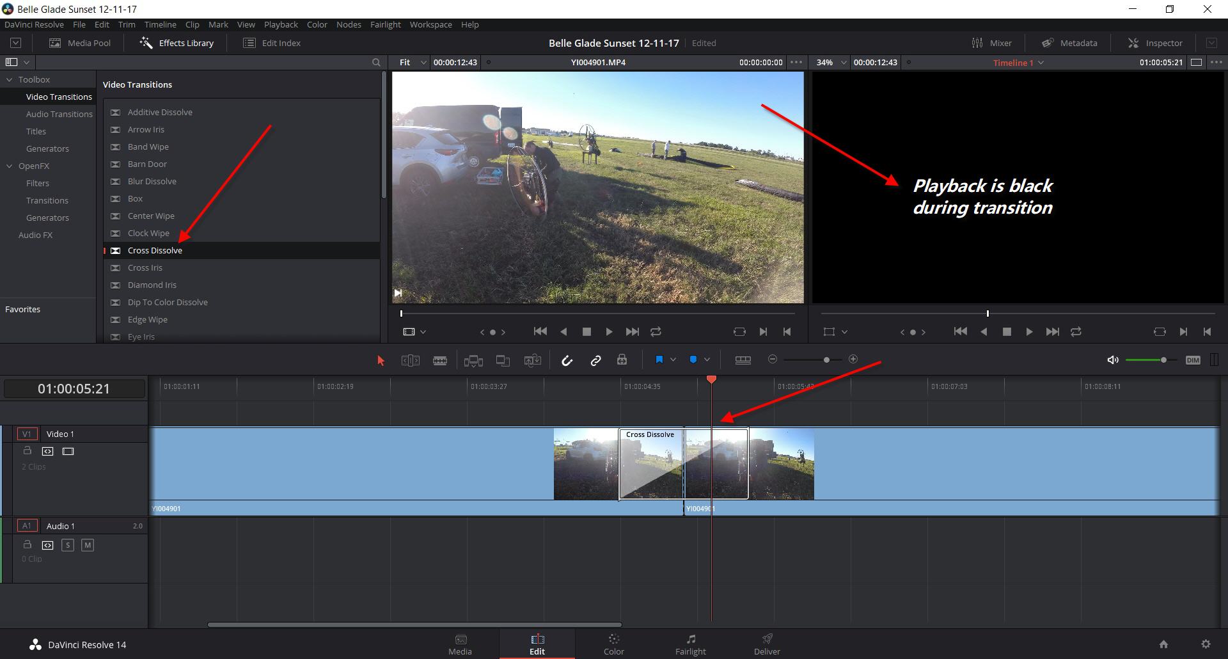The height and width of the screenshot is (659, 1228).
Task: Click the Insert clip icon
Action: pos(473,360)
